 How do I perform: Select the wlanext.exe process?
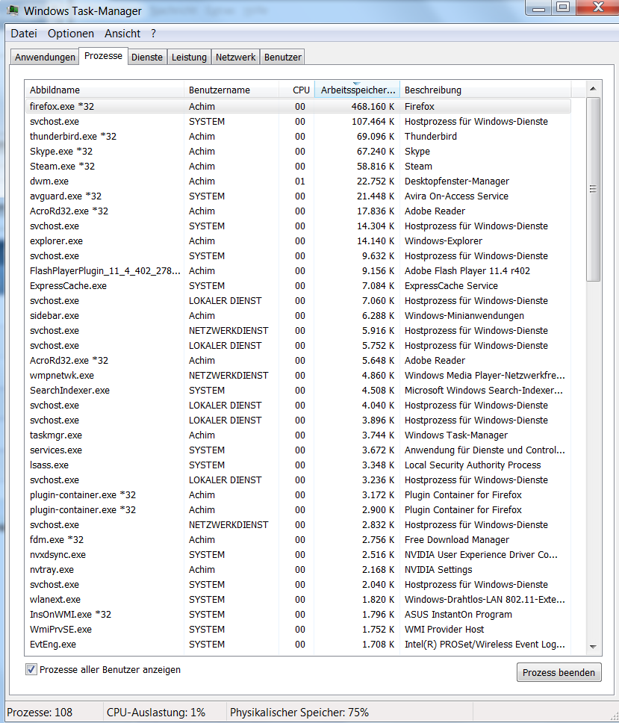click(x=298, y=600)
